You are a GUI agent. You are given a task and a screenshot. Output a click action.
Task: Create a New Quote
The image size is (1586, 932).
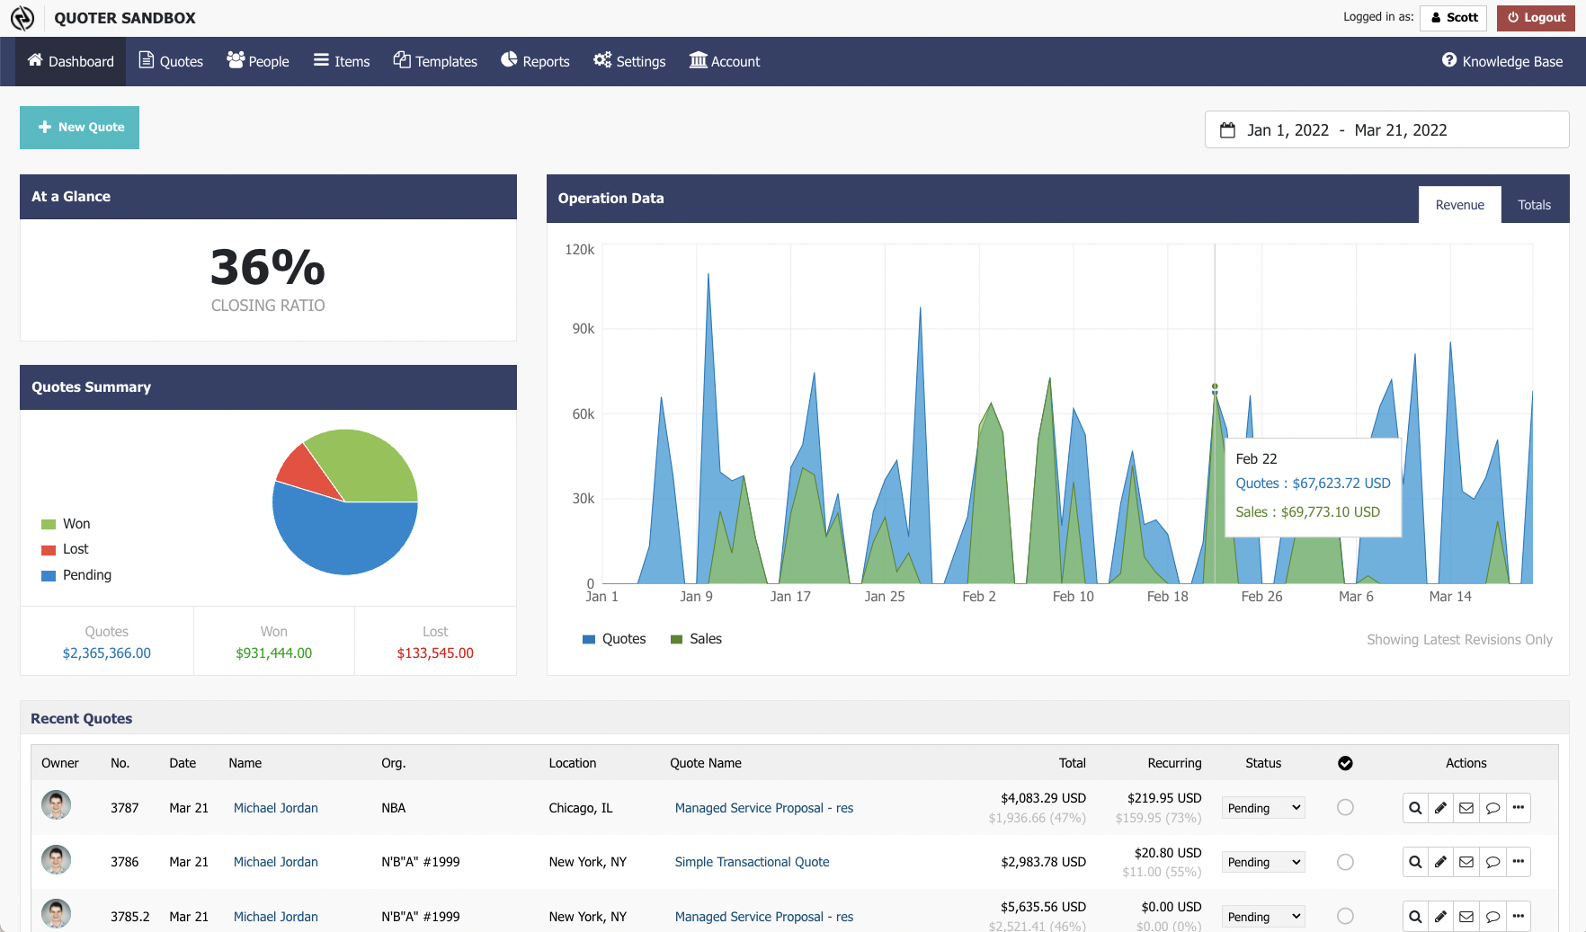(x=79, y=128)
